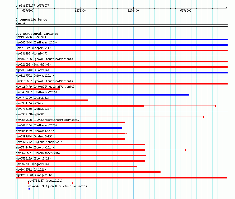
Task: Open the nsv6430837 (Sedlazeck2020) label
Action: 36,92
